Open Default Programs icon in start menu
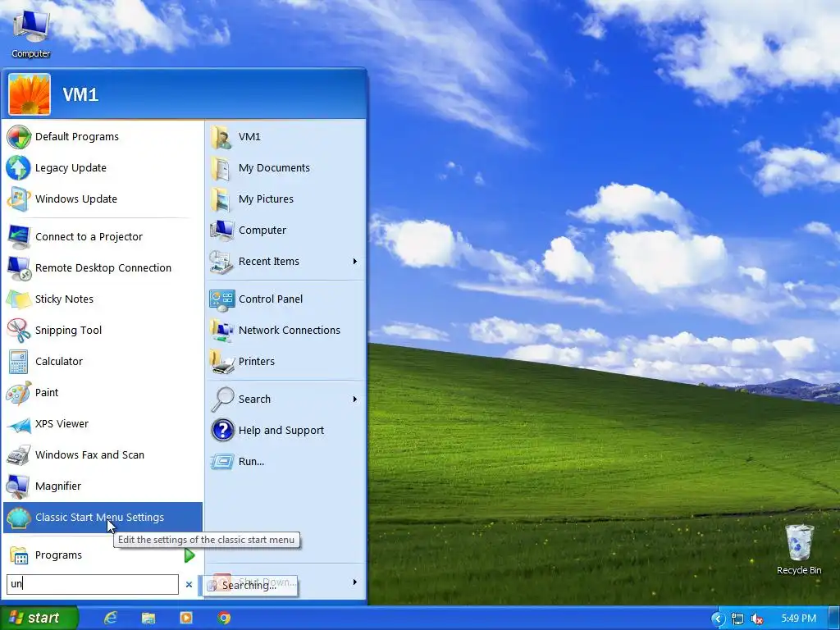 point(19,137)
